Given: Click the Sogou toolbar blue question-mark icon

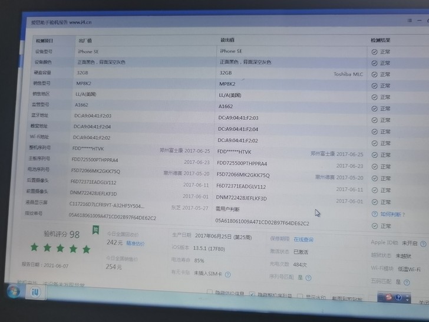Looking at the screenshot, I should 398,298.
